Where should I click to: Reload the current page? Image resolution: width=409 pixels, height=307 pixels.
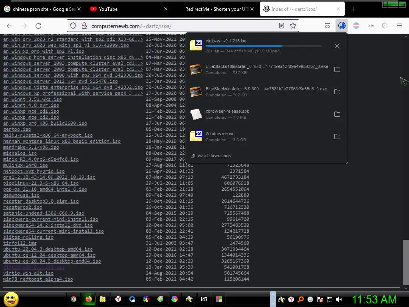38,26
